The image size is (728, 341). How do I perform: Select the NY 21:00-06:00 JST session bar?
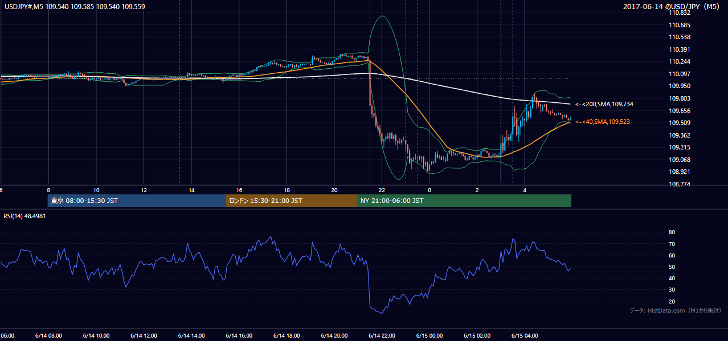(464, 201)
